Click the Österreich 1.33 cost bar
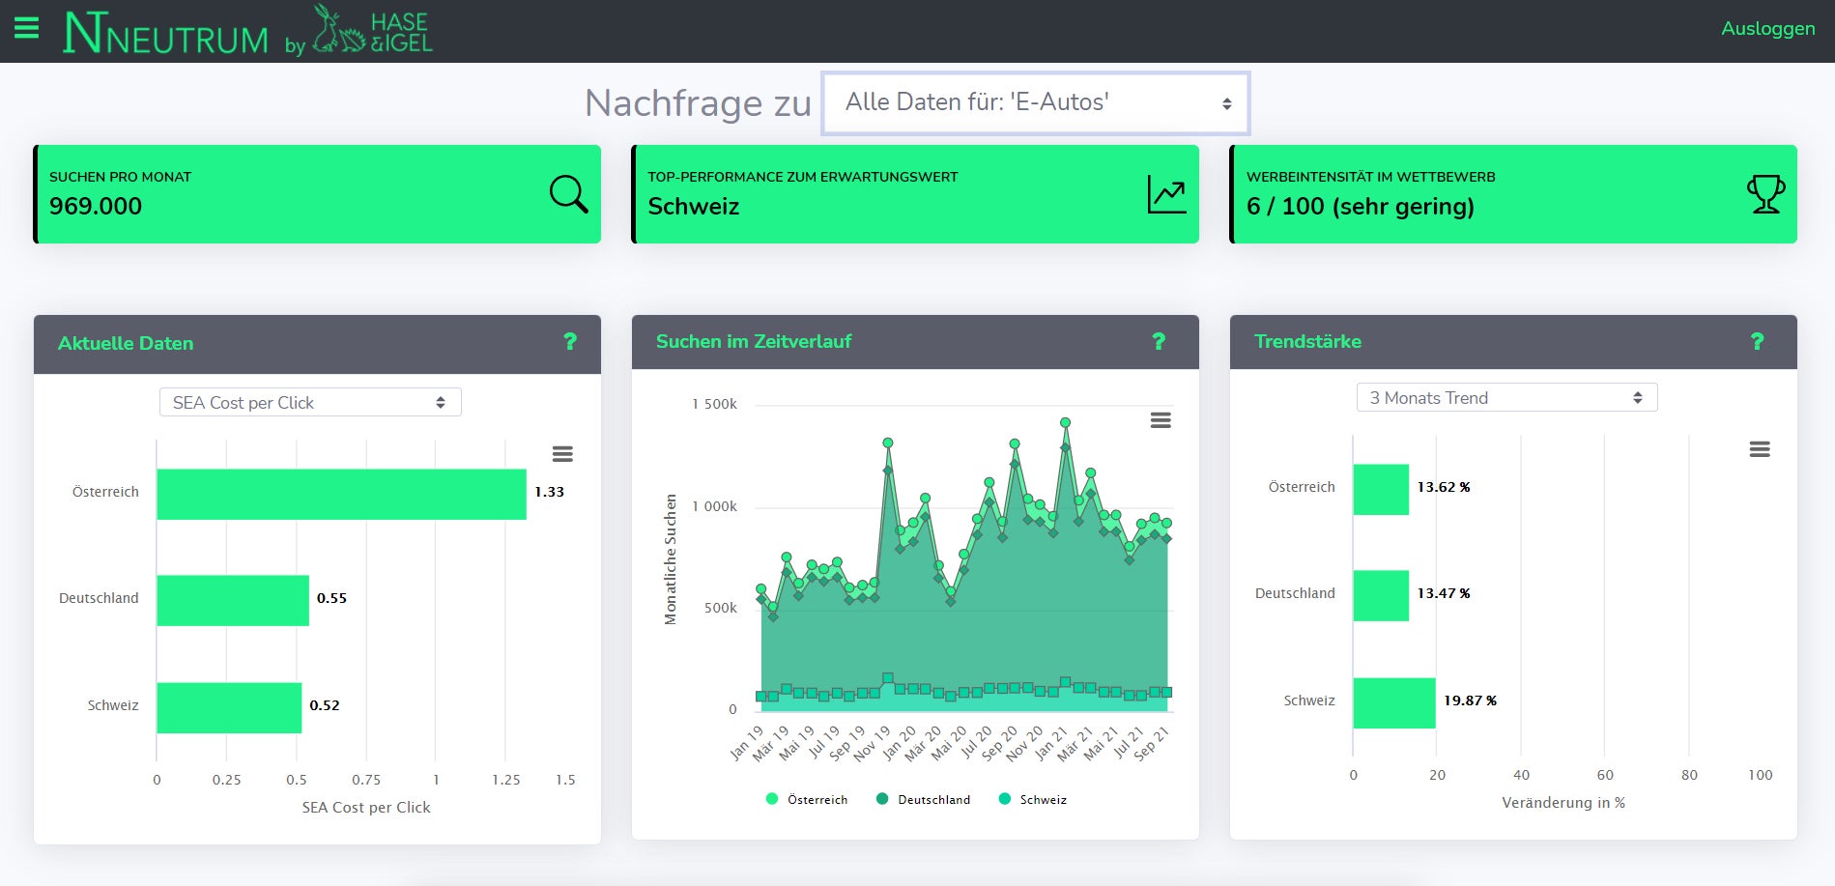Screen dimensions: 1835x886 [x=341, y=494]
